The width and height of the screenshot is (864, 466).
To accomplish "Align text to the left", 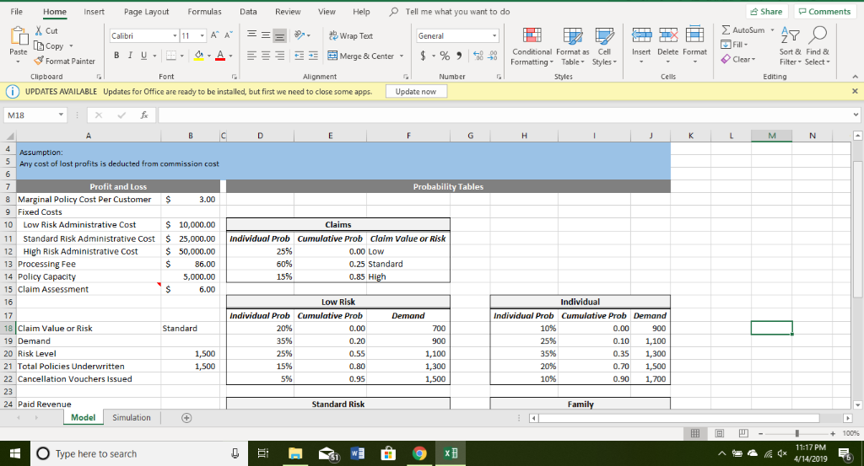I will click(251, 56).
